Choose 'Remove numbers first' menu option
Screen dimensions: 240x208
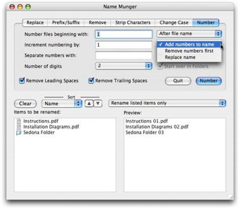point(189,51)
